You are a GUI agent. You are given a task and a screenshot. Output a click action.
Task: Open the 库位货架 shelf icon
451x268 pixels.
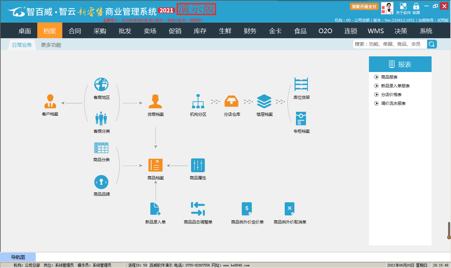(x=301, y=85)
